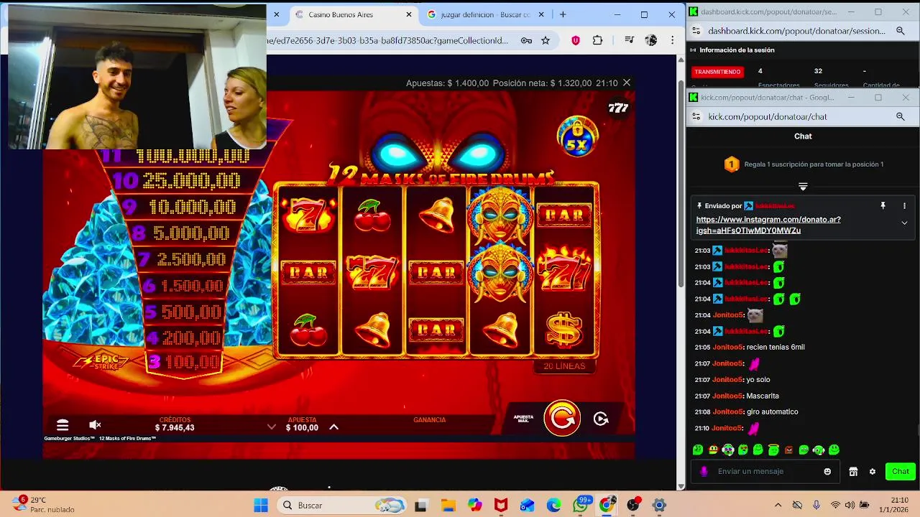Screen dimensions: 920x517
Task: Mute the game sound speaker icon
Action: pos(95,425)
